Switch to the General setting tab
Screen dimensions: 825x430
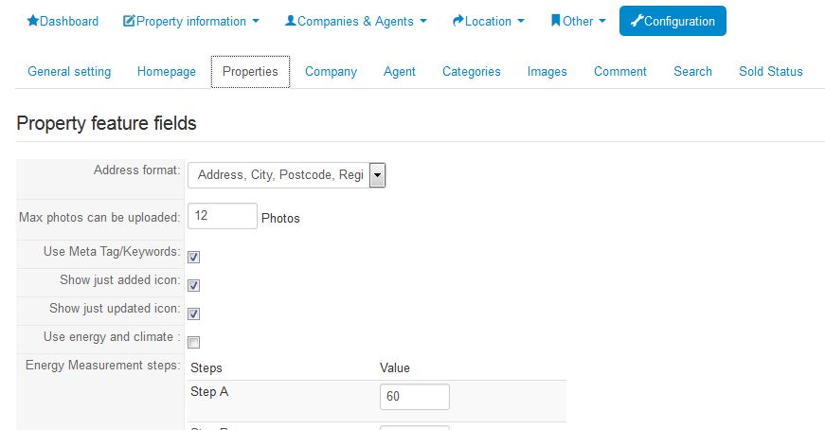[x=69, y=72]
